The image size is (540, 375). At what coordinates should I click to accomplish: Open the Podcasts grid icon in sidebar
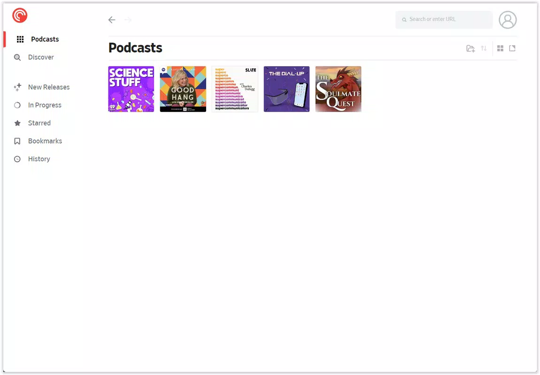[20, 39]
